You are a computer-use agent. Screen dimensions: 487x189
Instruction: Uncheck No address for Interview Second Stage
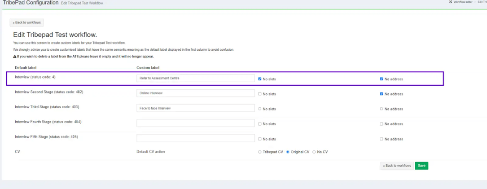pyautogui.click(x=382, y=94)
